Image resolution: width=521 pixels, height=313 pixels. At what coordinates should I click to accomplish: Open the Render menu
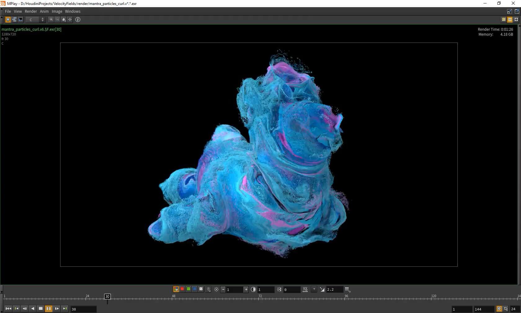pos(31,11)
